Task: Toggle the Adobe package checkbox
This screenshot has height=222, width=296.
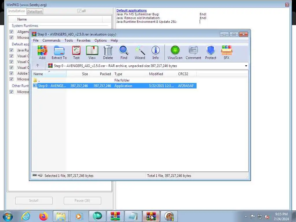Action: point(12,73)
